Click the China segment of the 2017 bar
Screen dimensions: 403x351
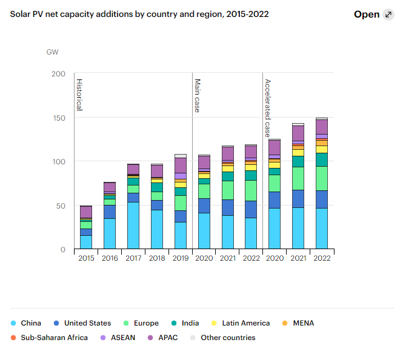(133, 226)
